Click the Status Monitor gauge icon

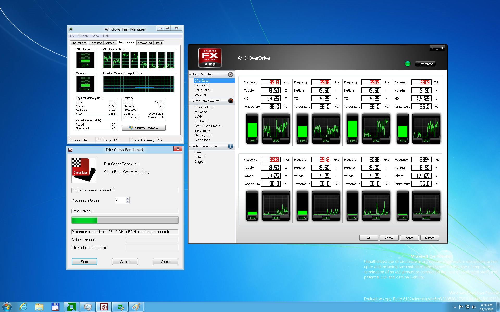point(230,74)
